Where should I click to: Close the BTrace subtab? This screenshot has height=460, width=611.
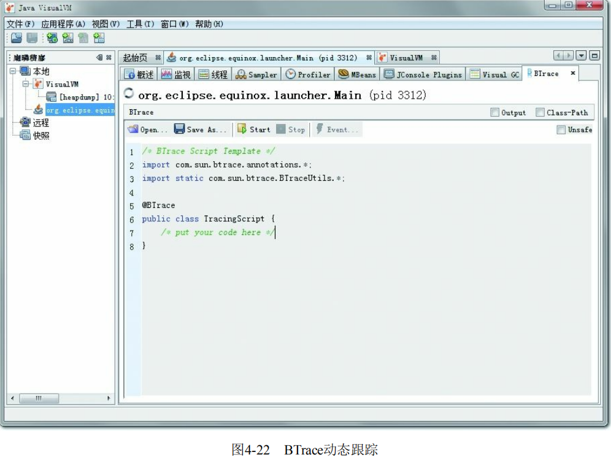click(573, 73)
